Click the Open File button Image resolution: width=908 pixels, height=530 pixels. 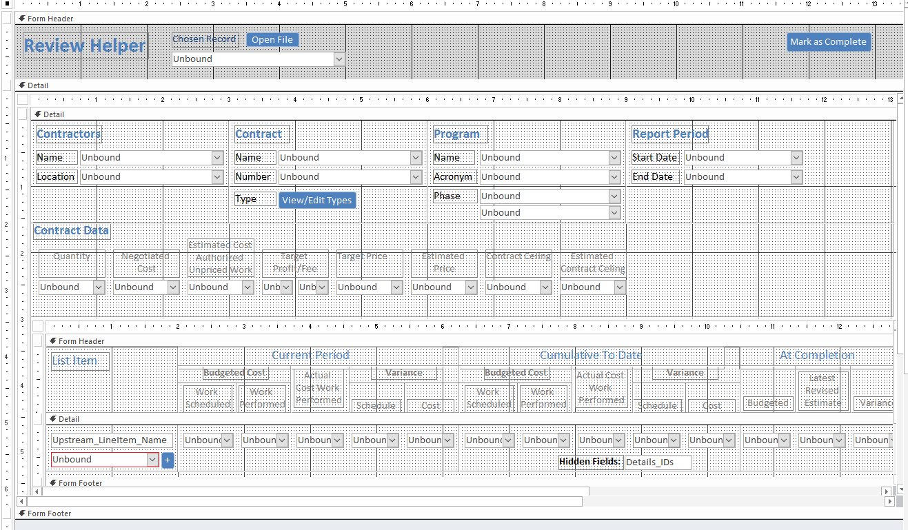(272, 40)
